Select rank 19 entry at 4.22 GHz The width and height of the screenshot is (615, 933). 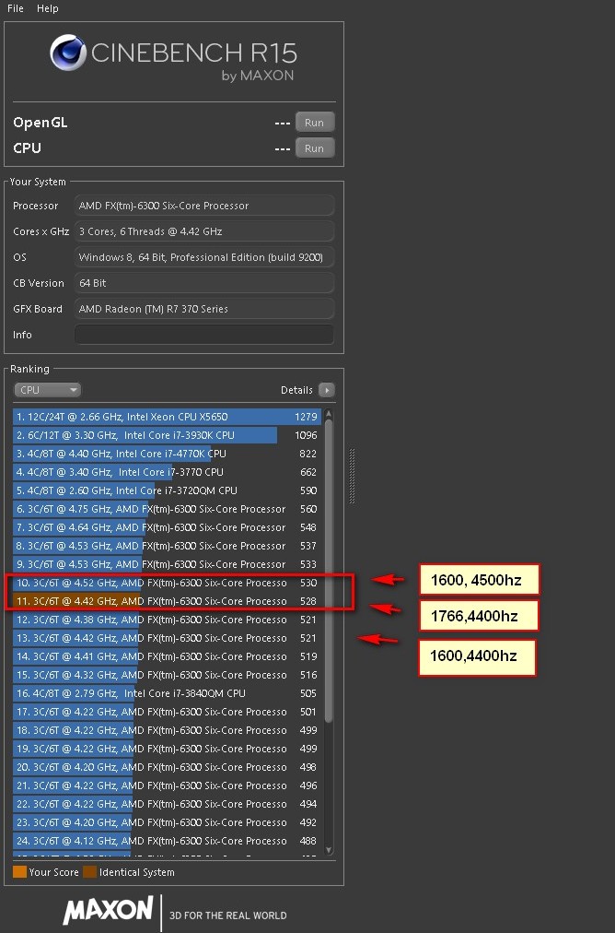(167, 749)
